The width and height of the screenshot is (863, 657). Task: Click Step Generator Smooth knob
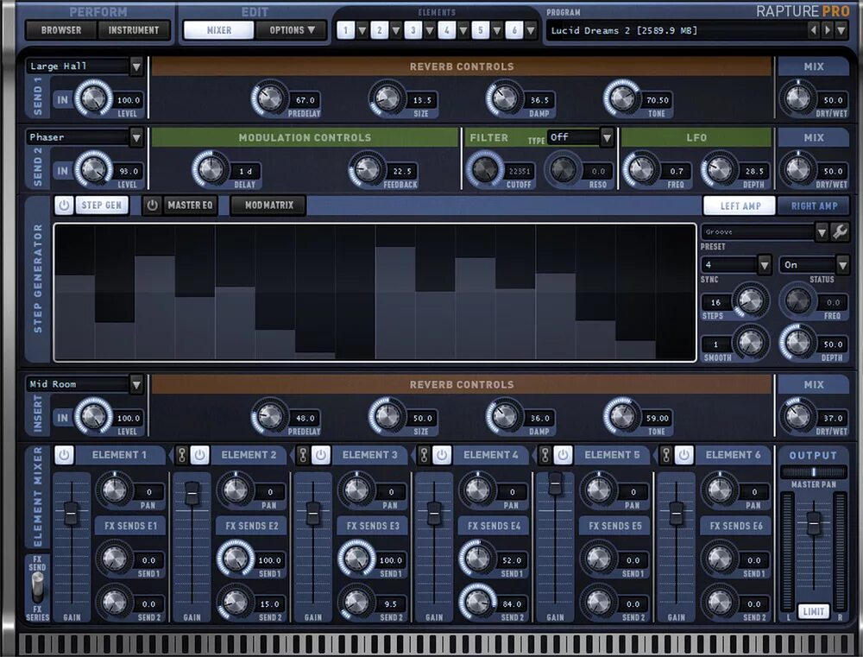click(751, 343)
